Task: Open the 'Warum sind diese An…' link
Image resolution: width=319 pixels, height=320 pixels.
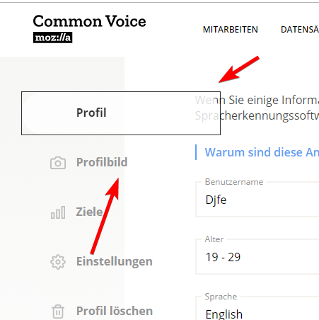Action: pyautogui.click(x=262, y=152)
